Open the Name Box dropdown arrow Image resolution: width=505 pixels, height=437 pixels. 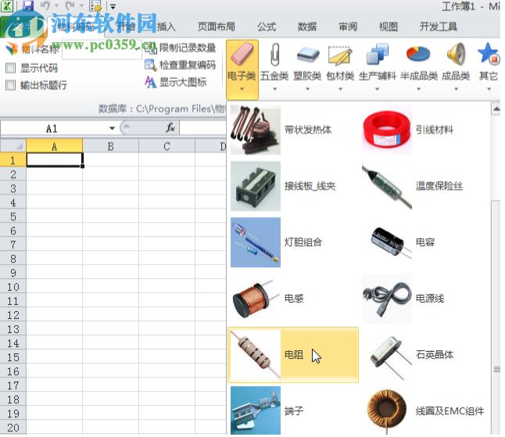[112, 128]
